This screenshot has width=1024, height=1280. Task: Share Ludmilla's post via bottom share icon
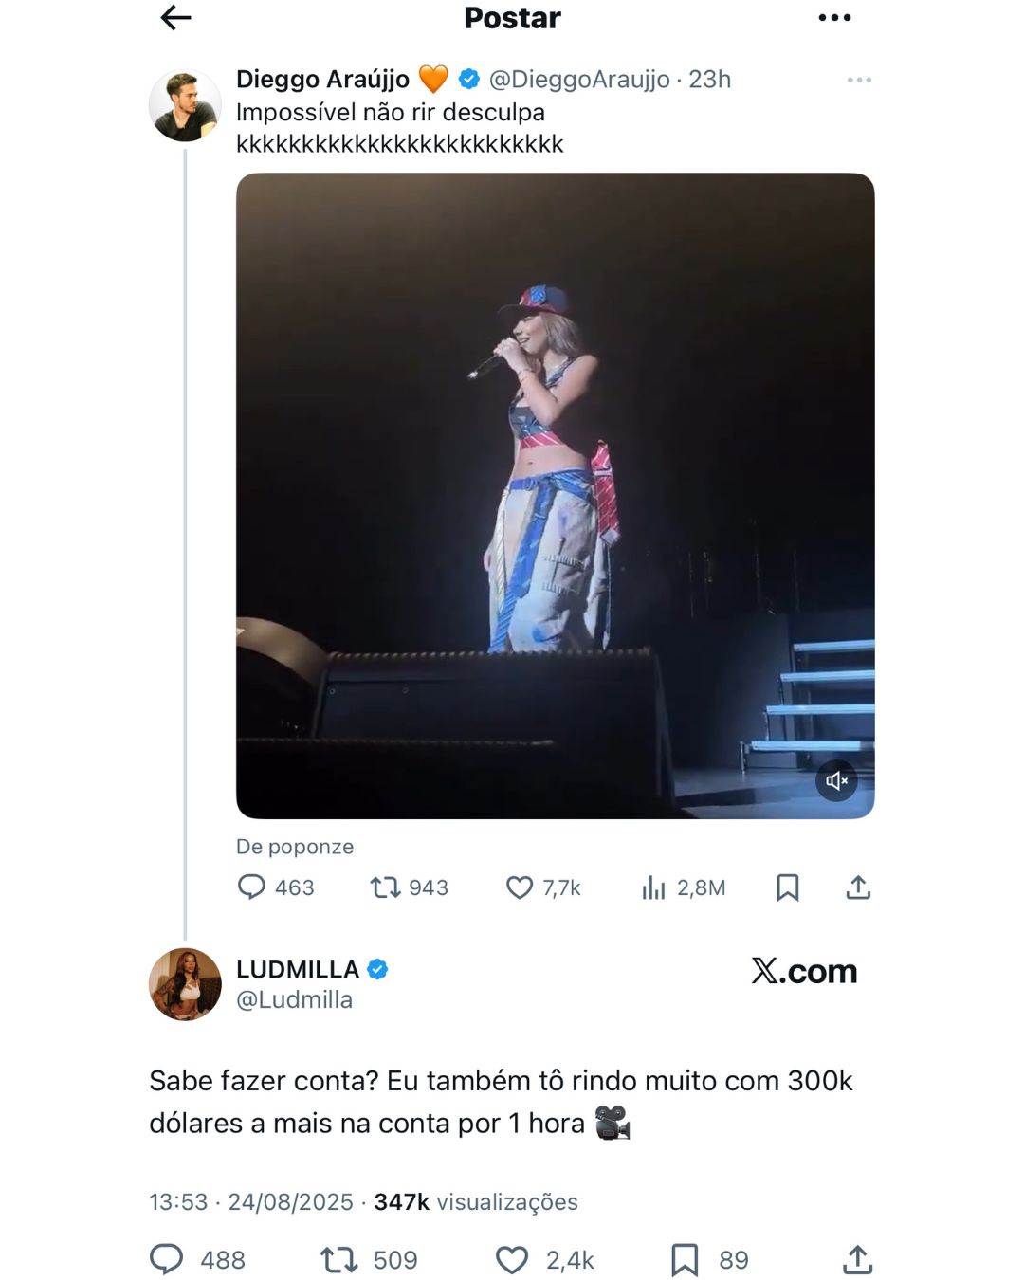click(x=857, y=1259)
